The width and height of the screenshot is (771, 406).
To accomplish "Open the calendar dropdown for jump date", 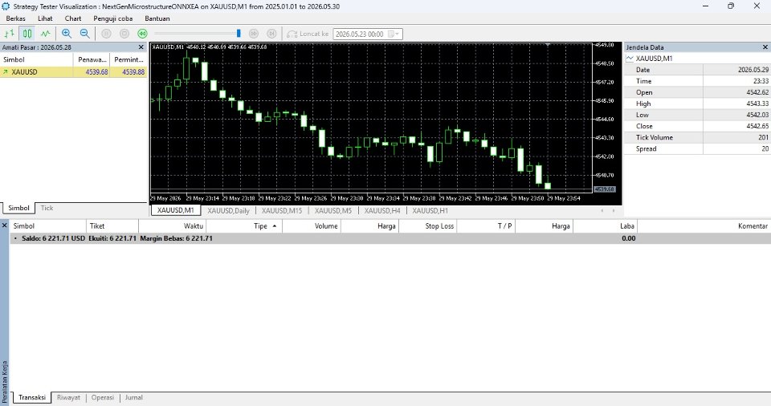I will coord(394,34).
